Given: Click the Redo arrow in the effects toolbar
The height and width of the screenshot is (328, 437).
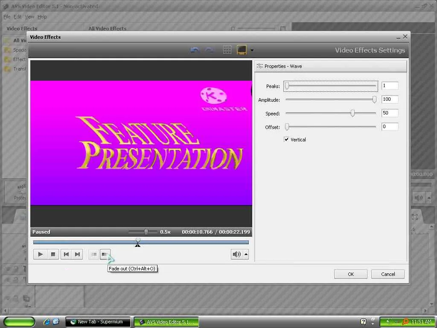Looking at the screenshot, I should pos(210,50).
